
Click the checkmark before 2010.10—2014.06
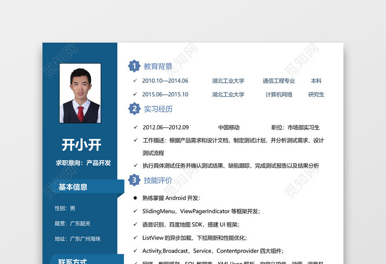pos(135,80)
